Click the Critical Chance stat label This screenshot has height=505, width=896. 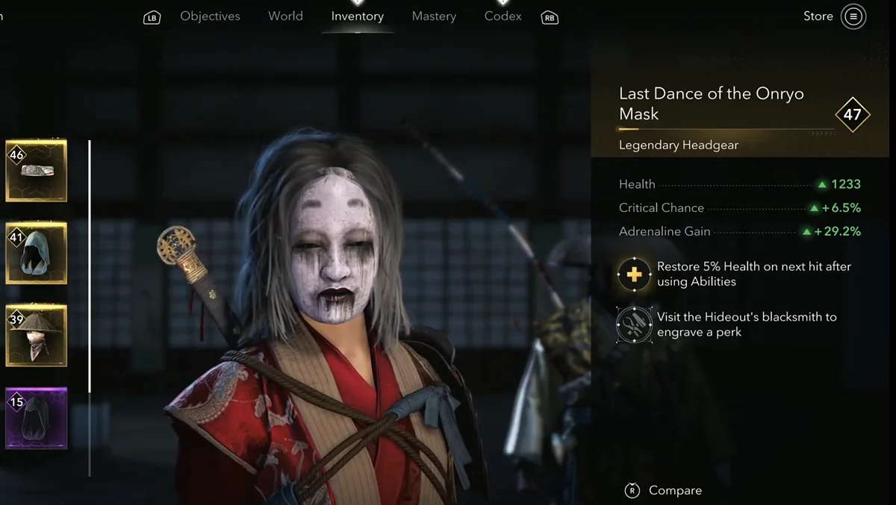point(662,207)
